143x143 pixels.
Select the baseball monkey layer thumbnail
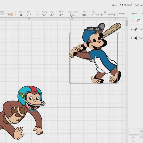tap(136, 38)
